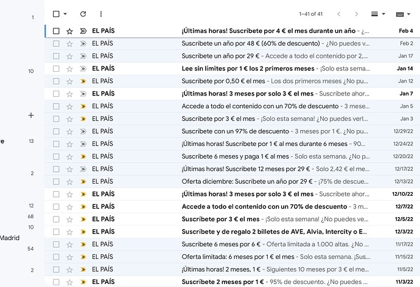Unmark yellow importance on 12/20/22 email
420x287 pixels.
click(83, 157)
